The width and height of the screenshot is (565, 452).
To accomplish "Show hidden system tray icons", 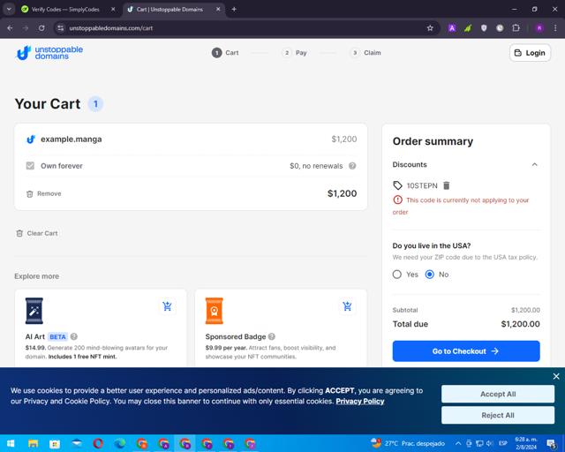I will tap(457, 443).
